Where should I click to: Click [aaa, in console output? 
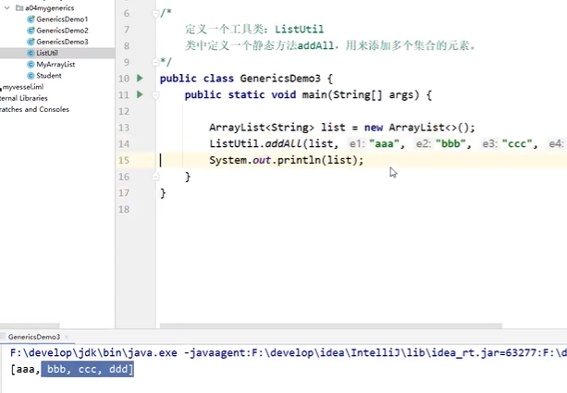(25, 370)
